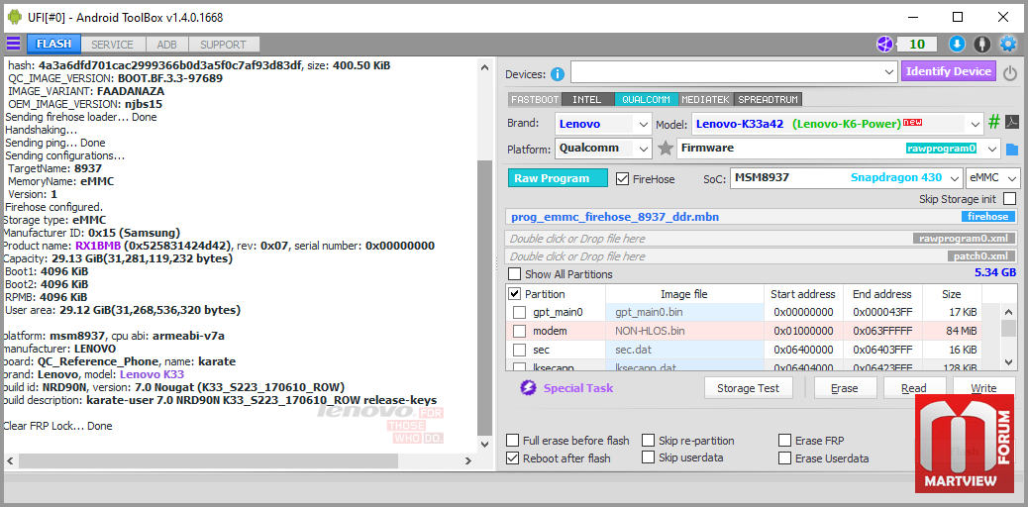This screenshot has width=1028, height=507.
Task: Click the log horizontal scrollbar thumb
Action: coord(209,461)
